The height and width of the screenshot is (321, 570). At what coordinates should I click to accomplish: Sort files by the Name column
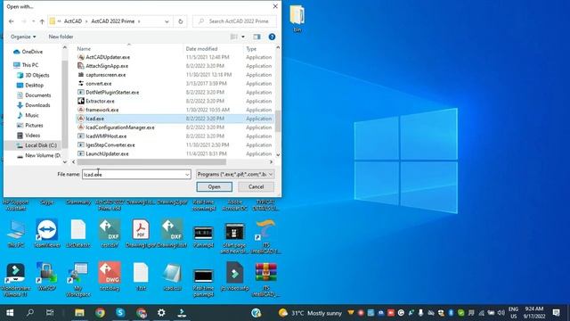click(84, 49)
